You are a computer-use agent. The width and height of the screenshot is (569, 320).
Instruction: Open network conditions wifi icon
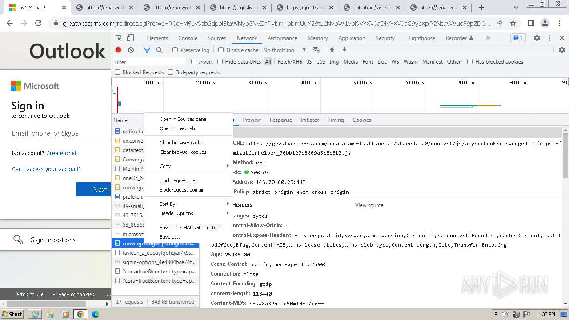tap(316, 50)
